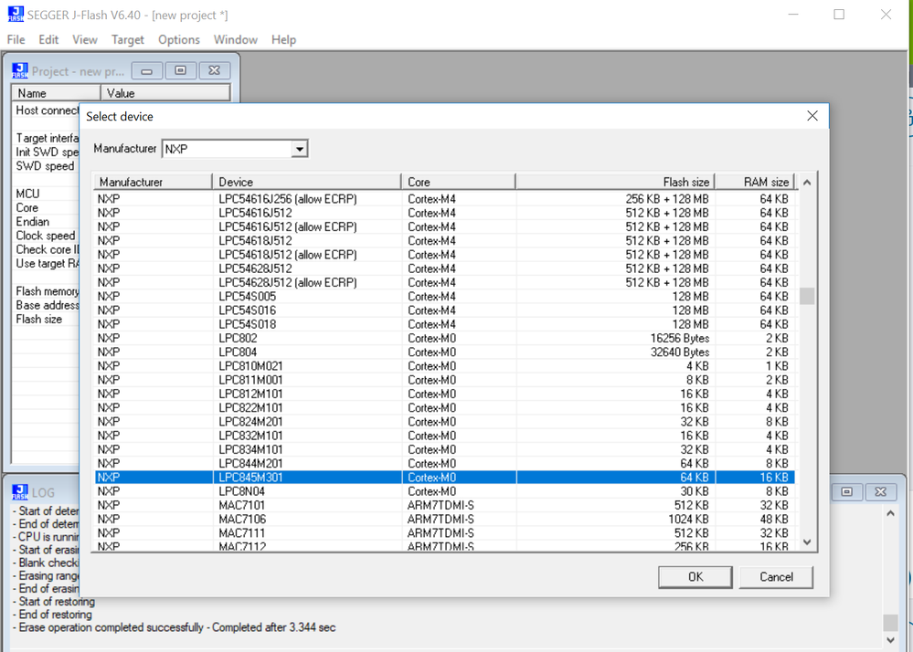Screen dimensions: 913x652
Task: Sort device list by Core column
Action: 459,182
